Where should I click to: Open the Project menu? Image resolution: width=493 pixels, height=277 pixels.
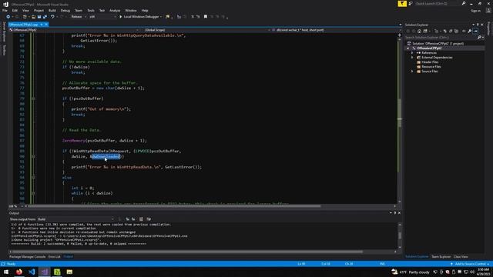[39, 10]
